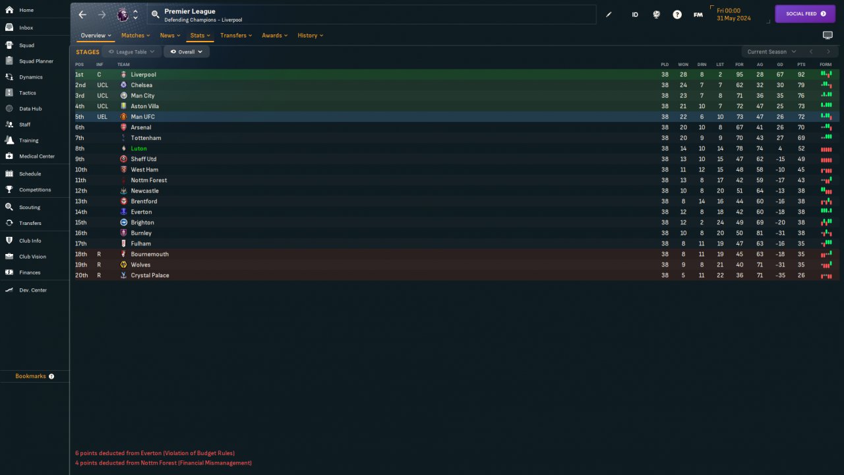
Task: Click the Bookmarks label
Action: click(30, 376)
